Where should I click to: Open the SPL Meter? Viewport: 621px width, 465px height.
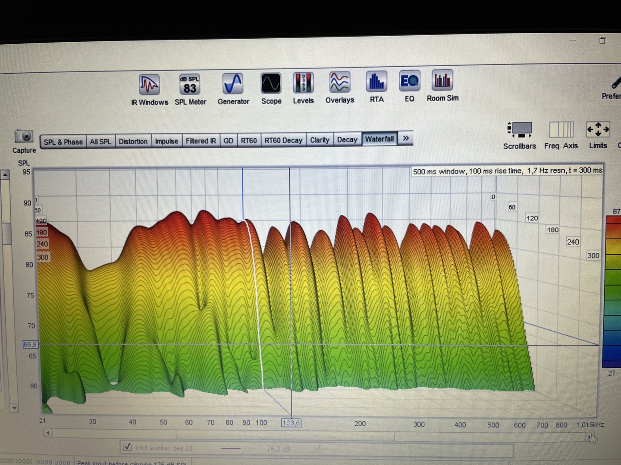[x=190, y=89]
